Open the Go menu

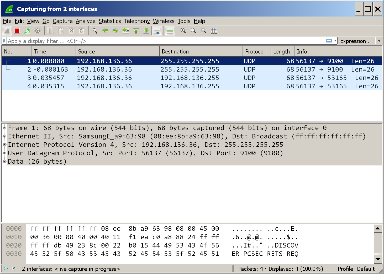(46, 21)
